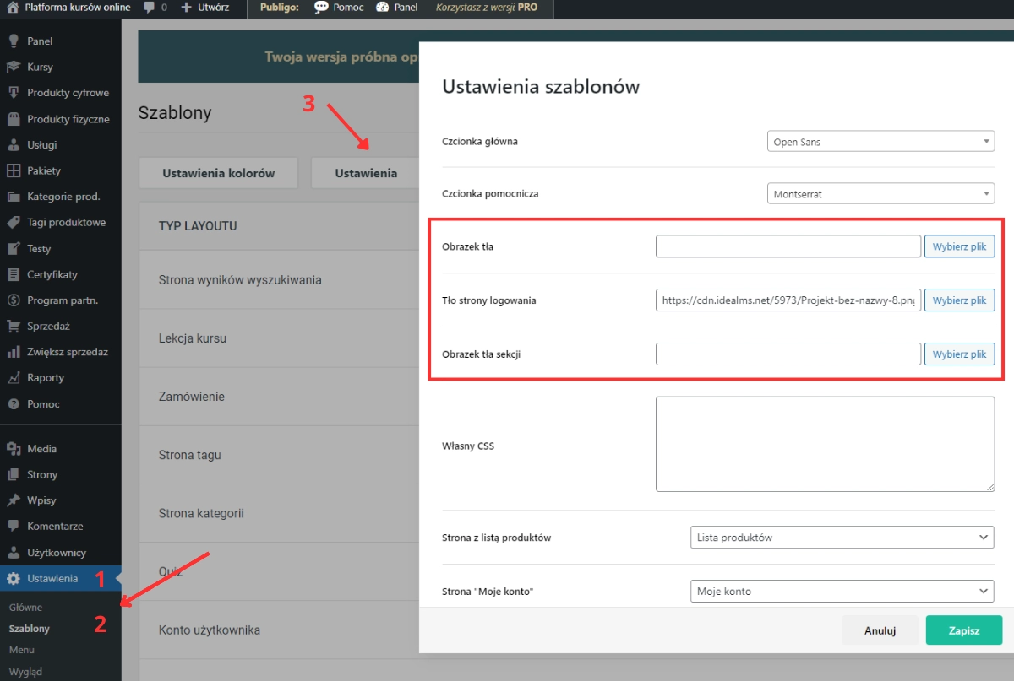The height and width of the screenshot is (681, 1014).
Task: Open the Strona "Moje konto" dropdown
Action: click(842, 591)
